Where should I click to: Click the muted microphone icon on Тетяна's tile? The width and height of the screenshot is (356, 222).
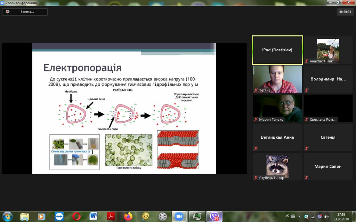tap(256, 90)
